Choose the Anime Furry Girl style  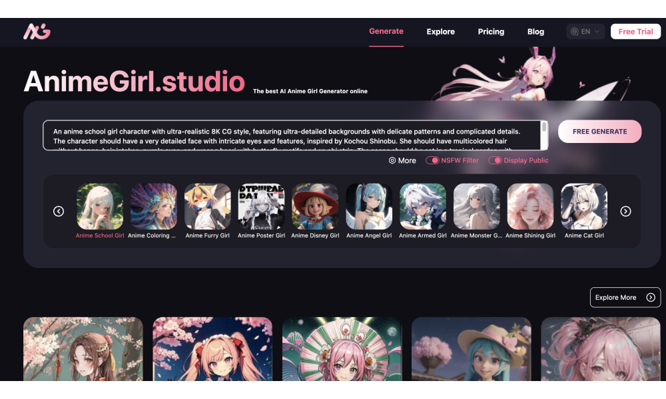207,211
